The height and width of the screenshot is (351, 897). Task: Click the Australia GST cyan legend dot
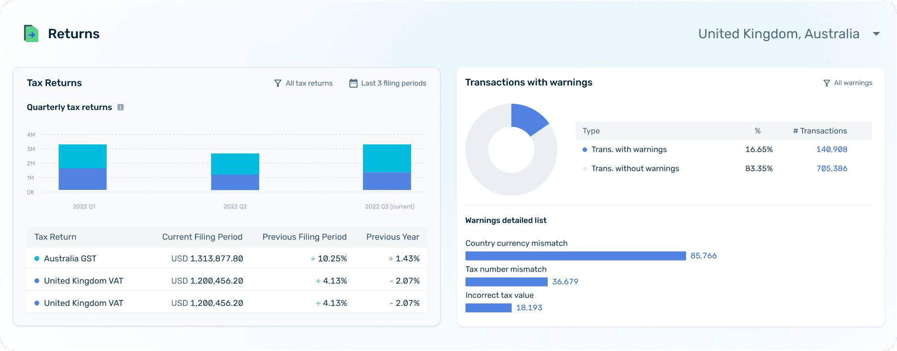click(37, 259)
